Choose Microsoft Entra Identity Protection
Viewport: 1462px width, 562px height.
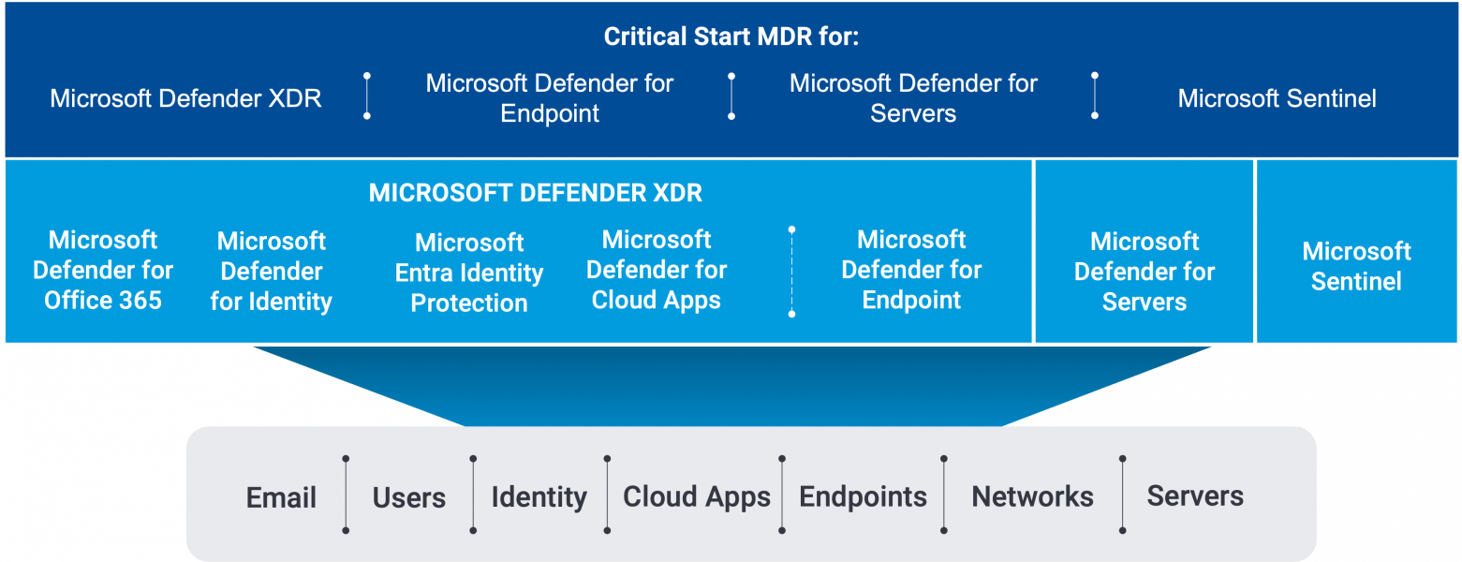click(469, 273)
